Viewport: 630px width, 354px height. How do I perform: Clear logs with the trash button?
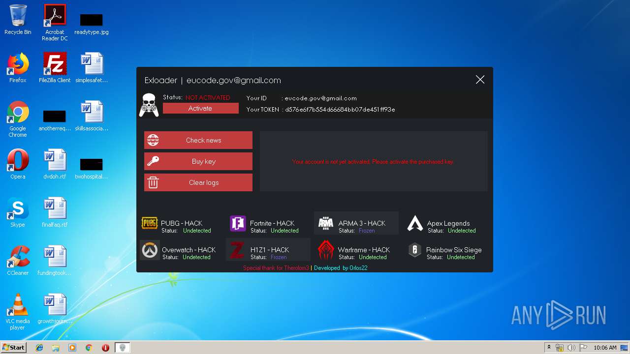pos(198,182)
